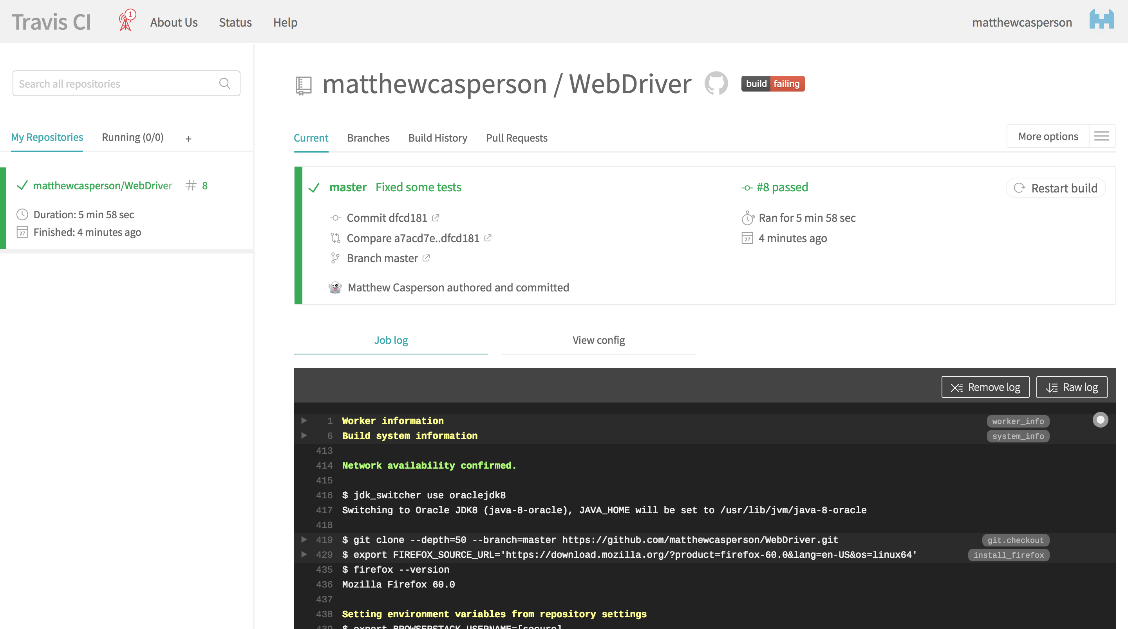Open Branch master external link icon

coord(426,258)
